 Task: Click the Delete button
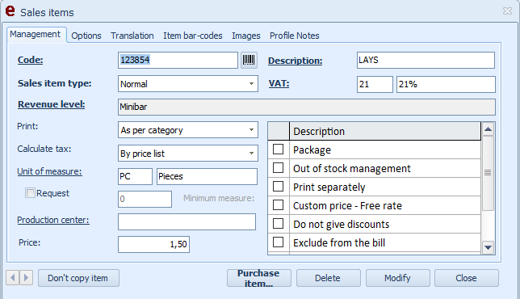coord(328,278)
